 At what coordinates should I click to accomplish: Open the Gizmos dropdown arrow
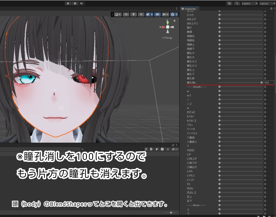[176, 14]
